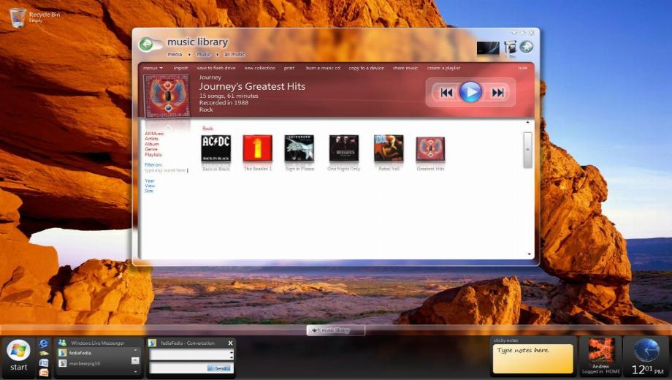Image resolution: width=672 pixels, height=380 pixels.
Task: Click the Messenger contact list scroll down arrow
Action: click(x=135, y=371)
